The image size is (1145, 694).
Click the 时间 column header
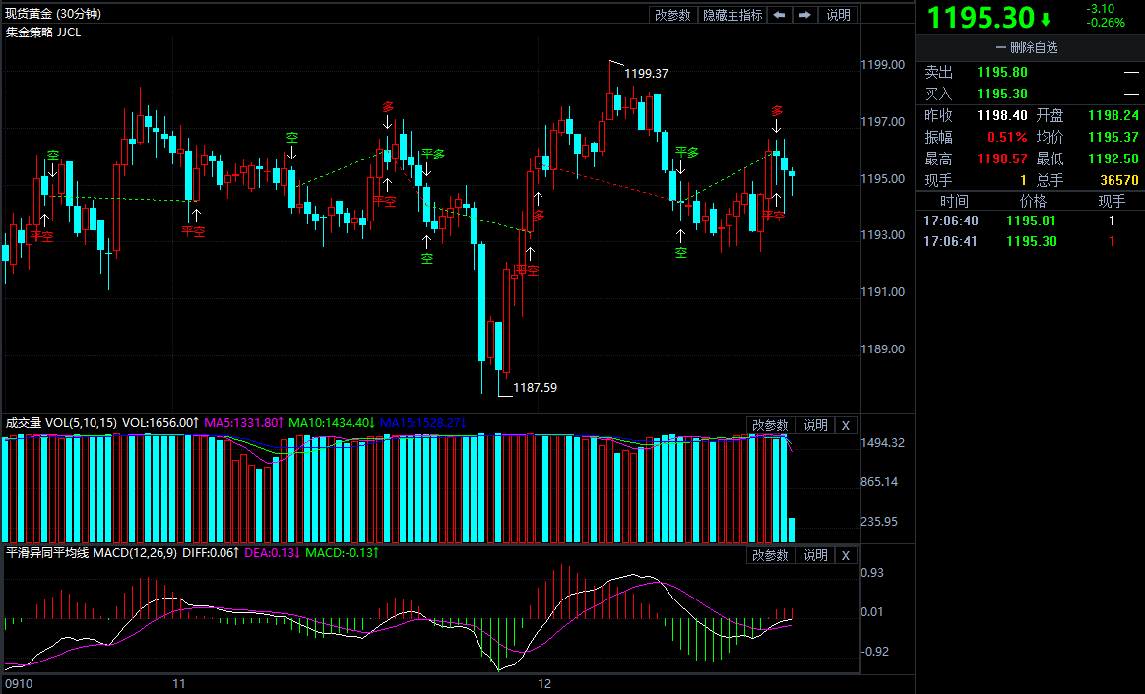click(x=954, y=202)
